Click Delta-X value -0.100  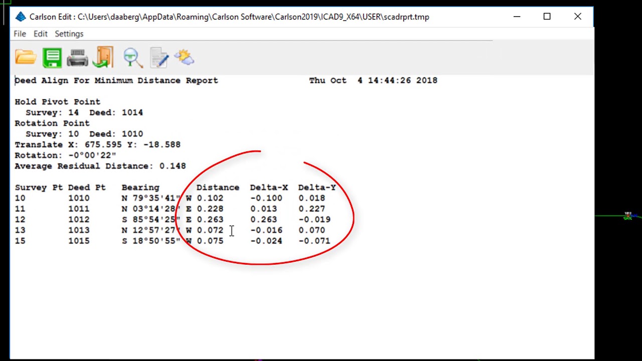tap(266, 198)
